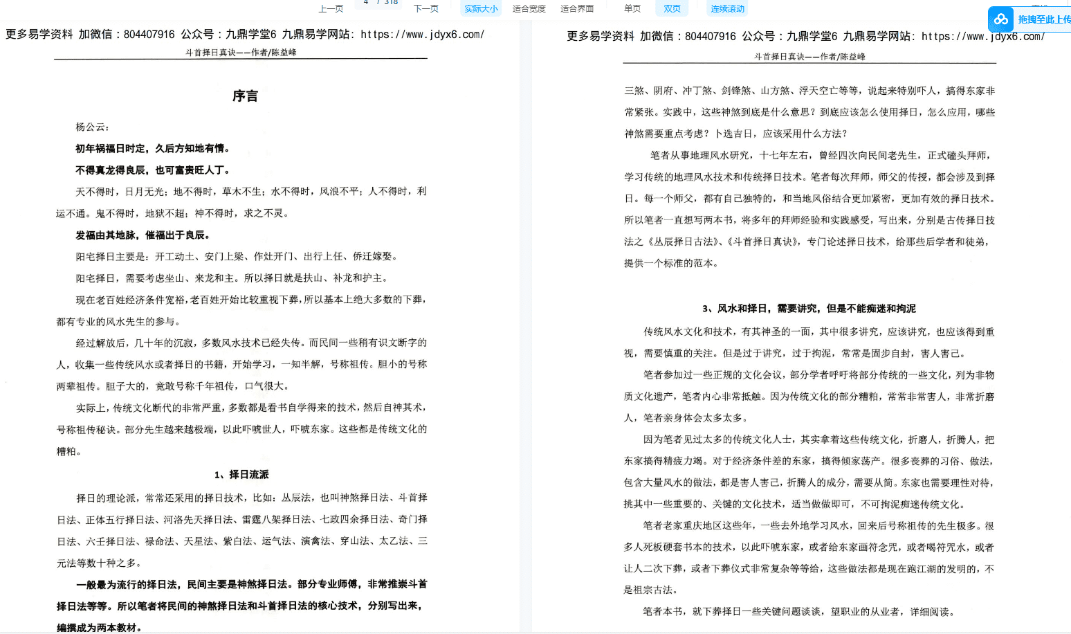Open the jdyx6.com URL on right page
Screen dimensions: 1071x634
tap(982, 36)
